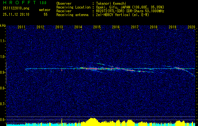This screenshot has width=198, height=126.
Task: Click the 2012 time axis marker
Action: (40, 27)
